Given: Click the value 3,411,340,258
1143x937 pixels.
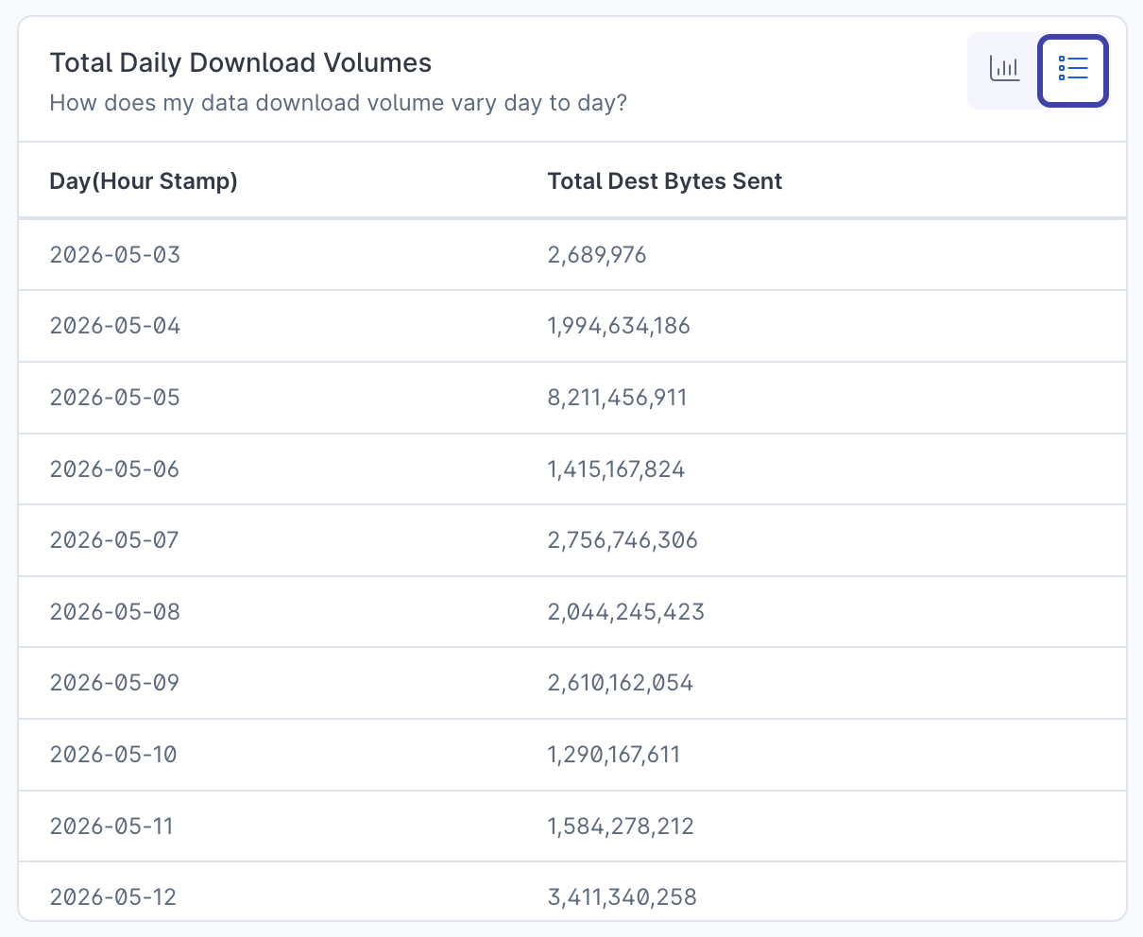Looking at the screenshot, I should [623, 897].
